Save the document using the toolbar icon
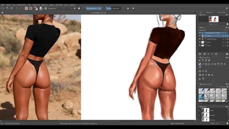 11,8
